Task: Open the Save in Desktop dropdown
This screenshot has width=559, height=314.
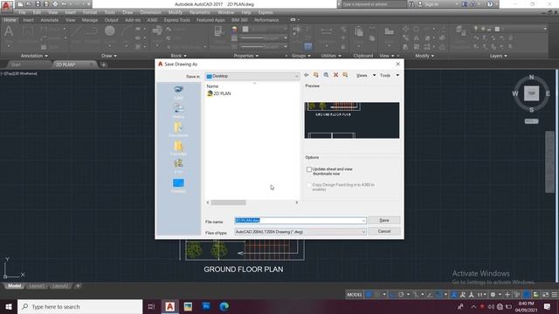Action: [252, 76]
